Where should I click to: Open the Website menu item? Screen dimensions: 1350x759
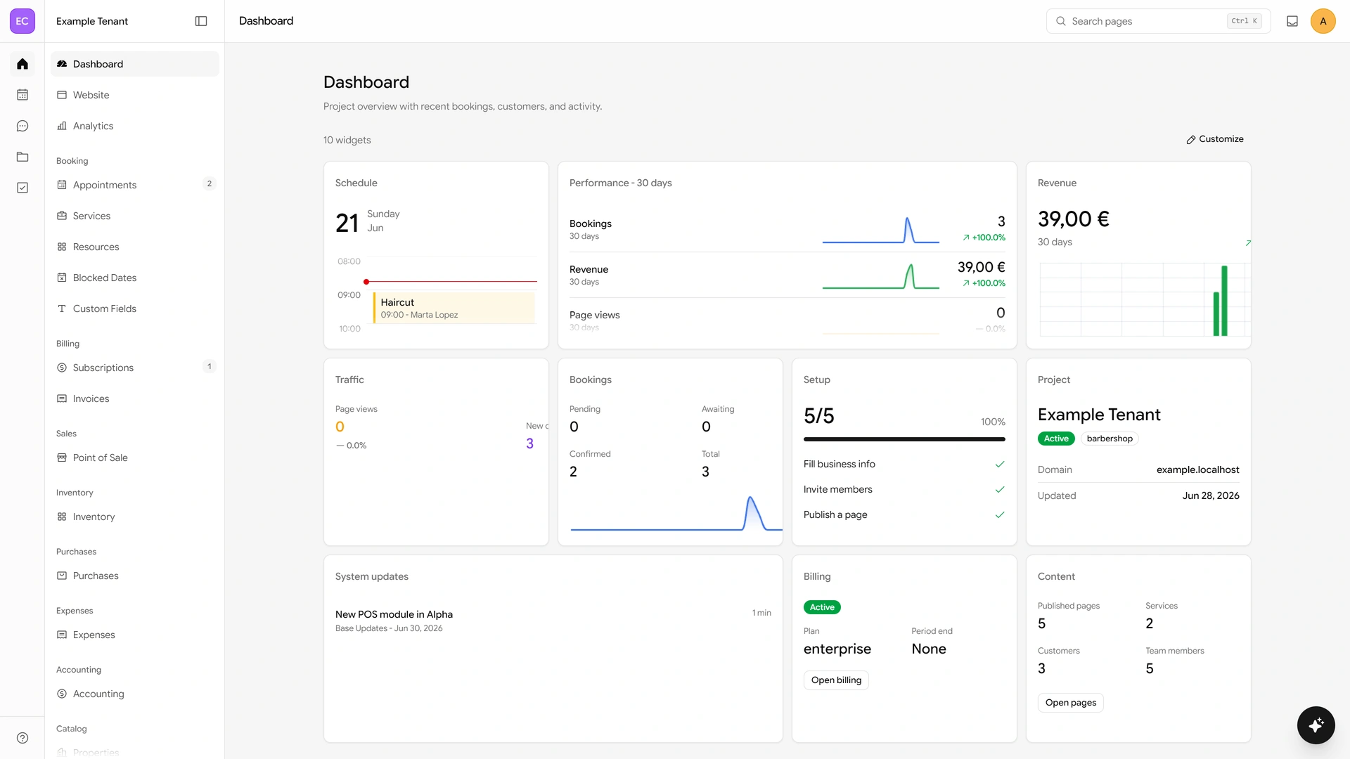[x=135, y=95]
